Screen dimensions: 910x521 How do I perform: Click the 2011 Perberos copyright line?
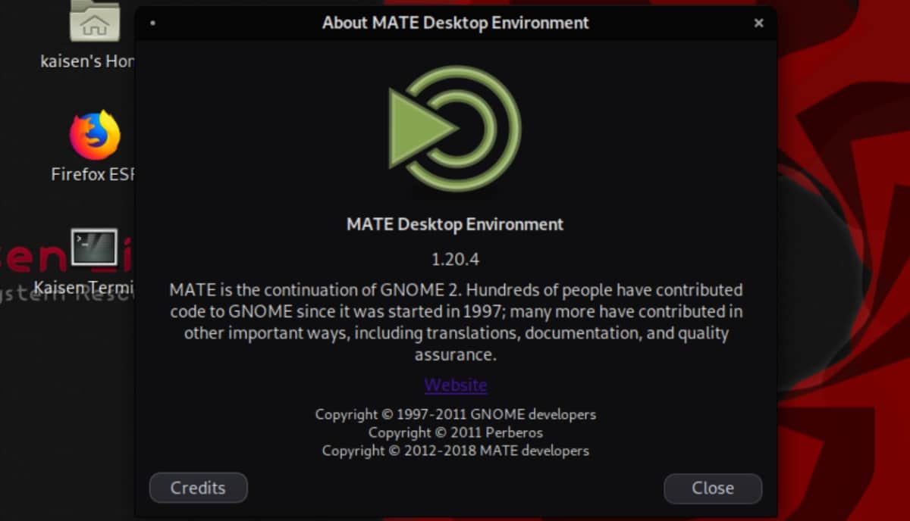click(x=455, y=433)
